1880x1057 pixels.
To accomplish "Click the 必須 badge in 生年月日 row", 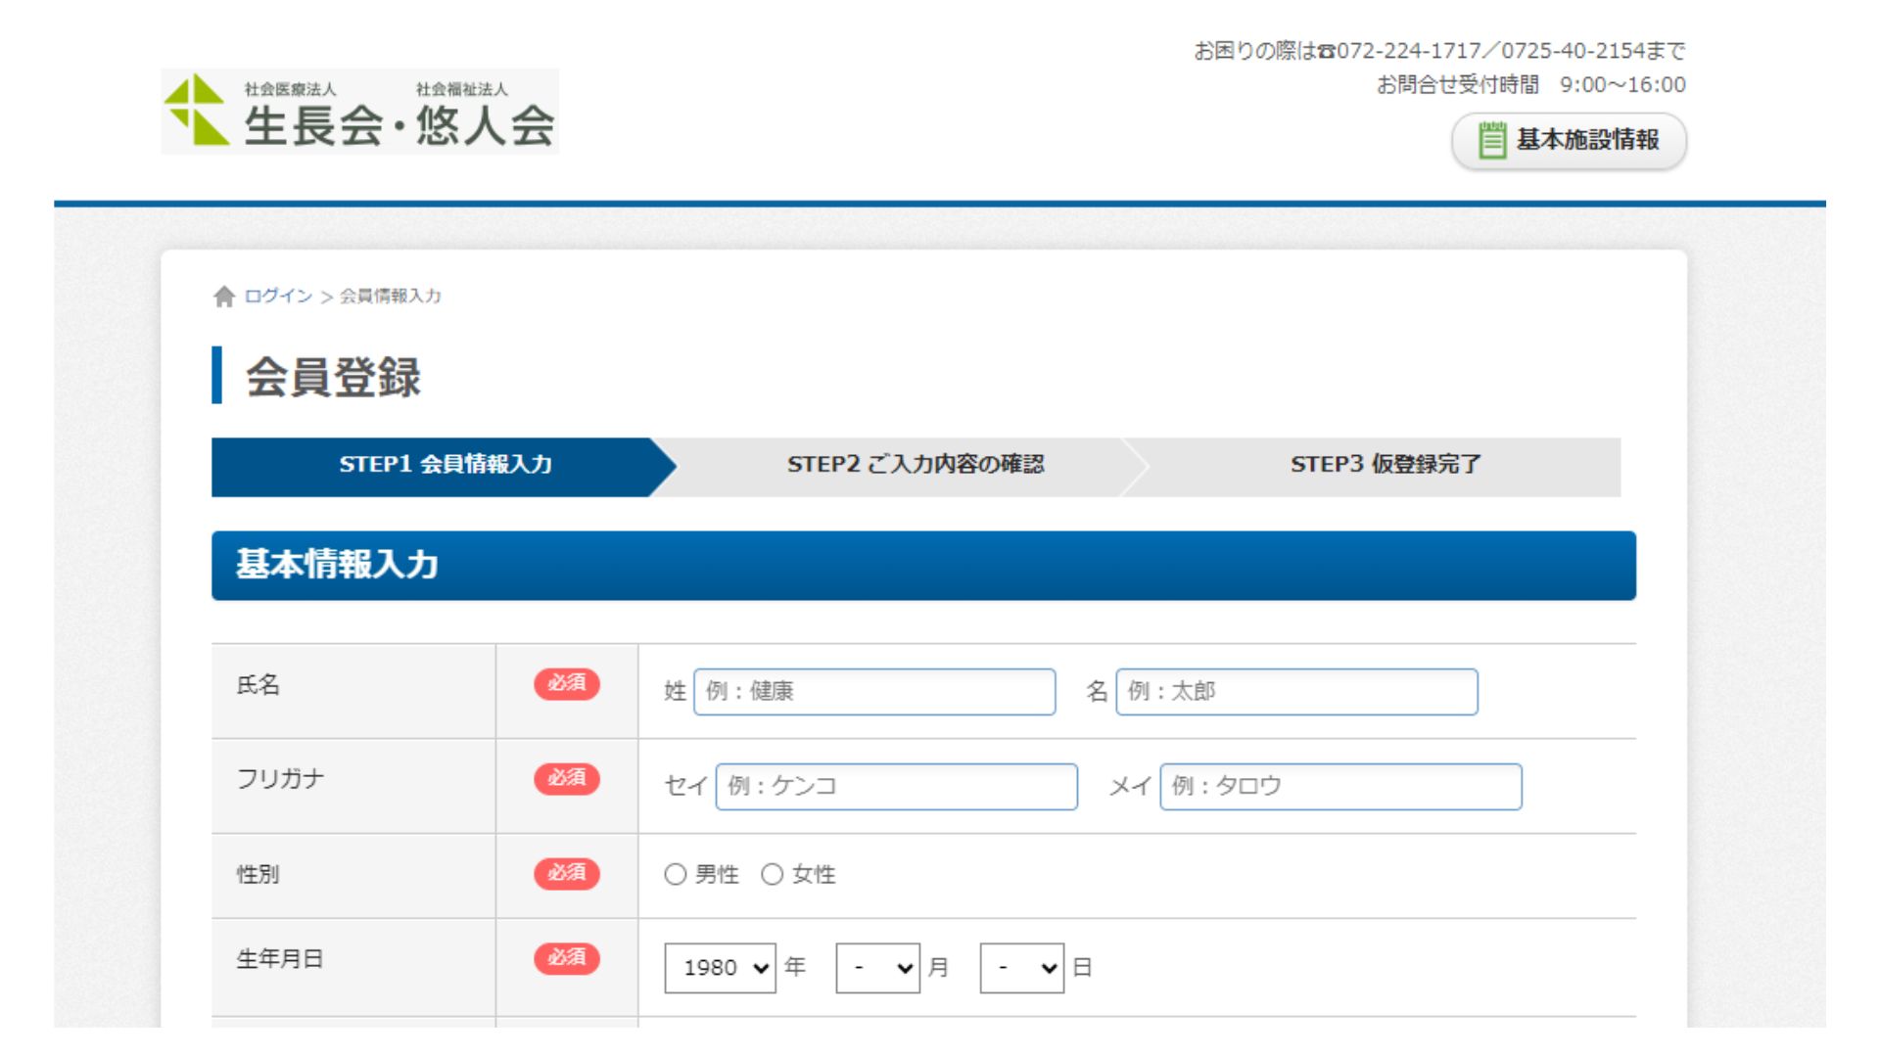I will click(x=566, y=957).
